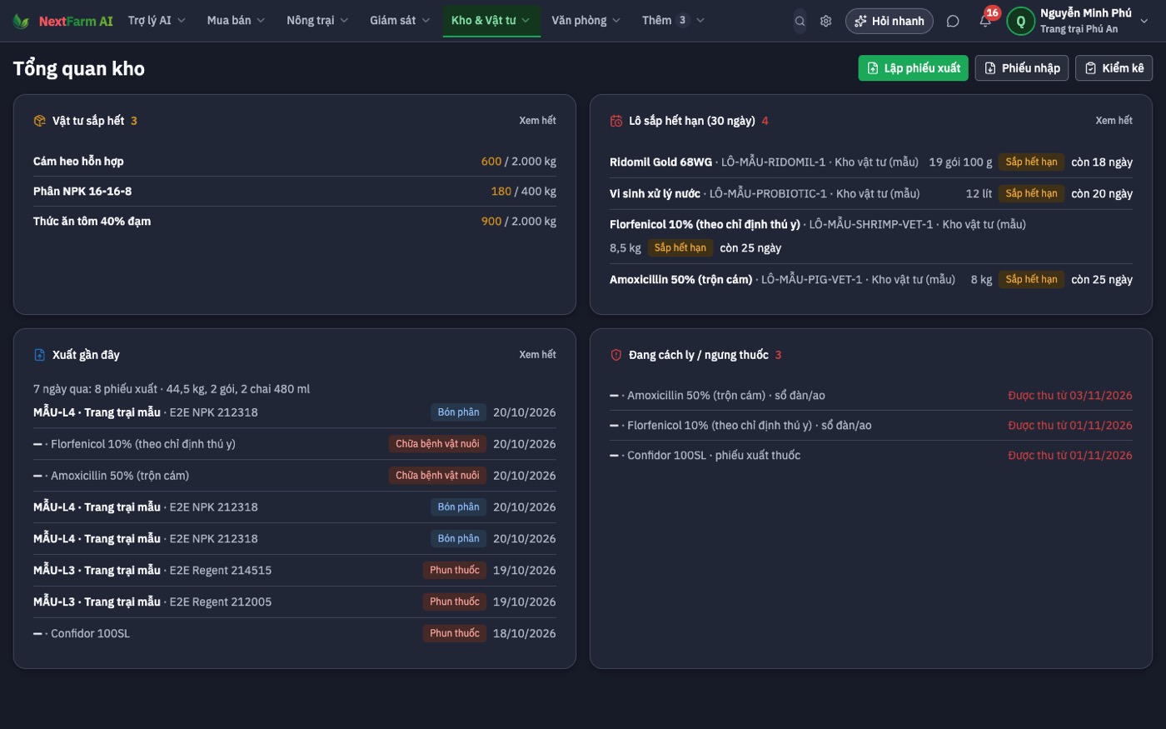Click Được thu từ 03/11/2026 text
The height and width of the screenshot is (729, 1166).
(1070, 396)
